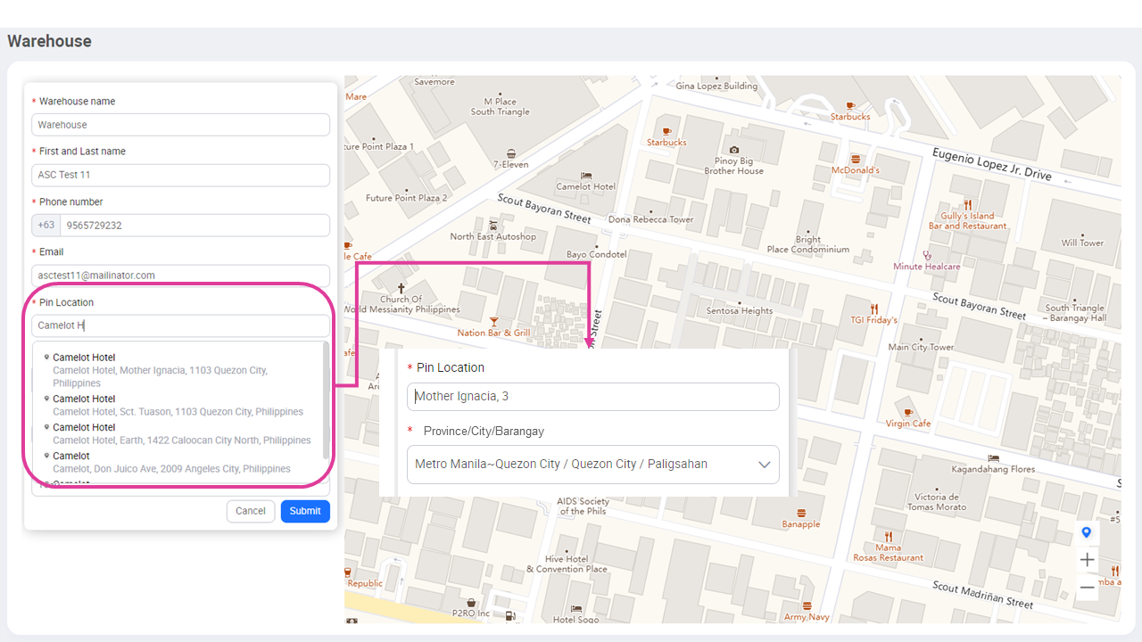Zoom out using the map minus icon

[1087, 587]
